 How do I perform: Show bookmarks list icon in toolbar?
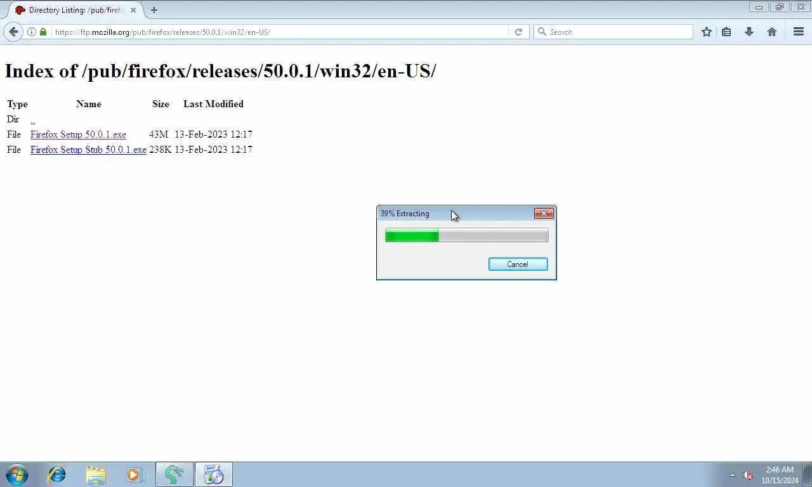[726, 32]
